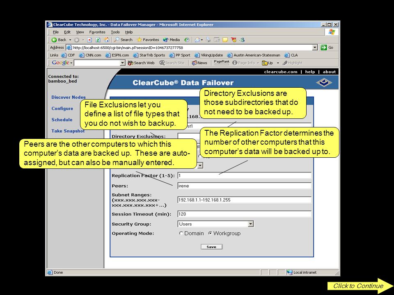
Task: Open the clearcube.com header link
Action: click(x=281, y=72)
